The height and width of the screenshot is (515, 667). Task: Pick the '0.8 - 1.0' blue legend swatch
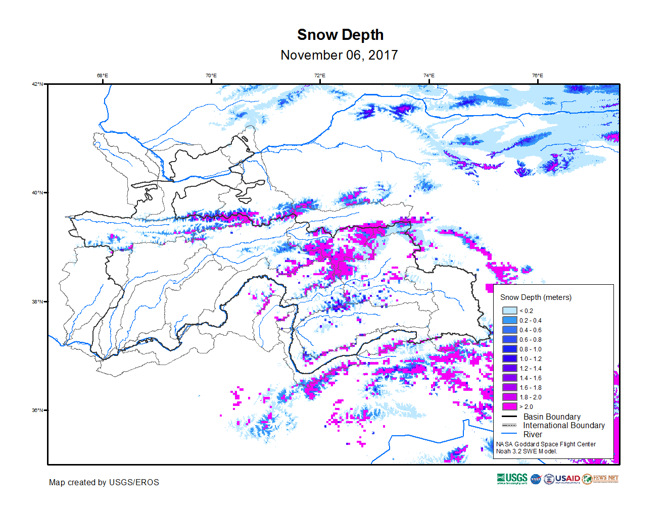click(509, 349)
